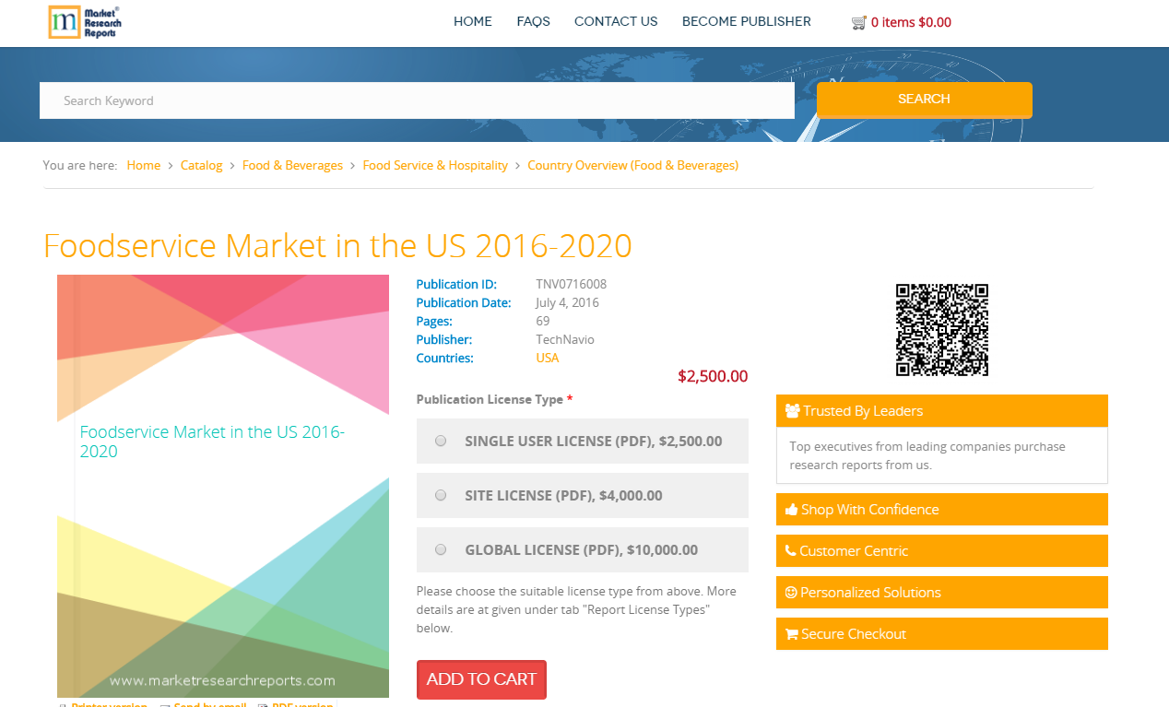The height and width of the screenshot is (707, 1169).
Task: Choose the Global License option
Action: tap(440, 549)
